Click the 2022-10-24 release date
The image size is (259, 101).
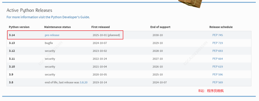tap(100, 59)
